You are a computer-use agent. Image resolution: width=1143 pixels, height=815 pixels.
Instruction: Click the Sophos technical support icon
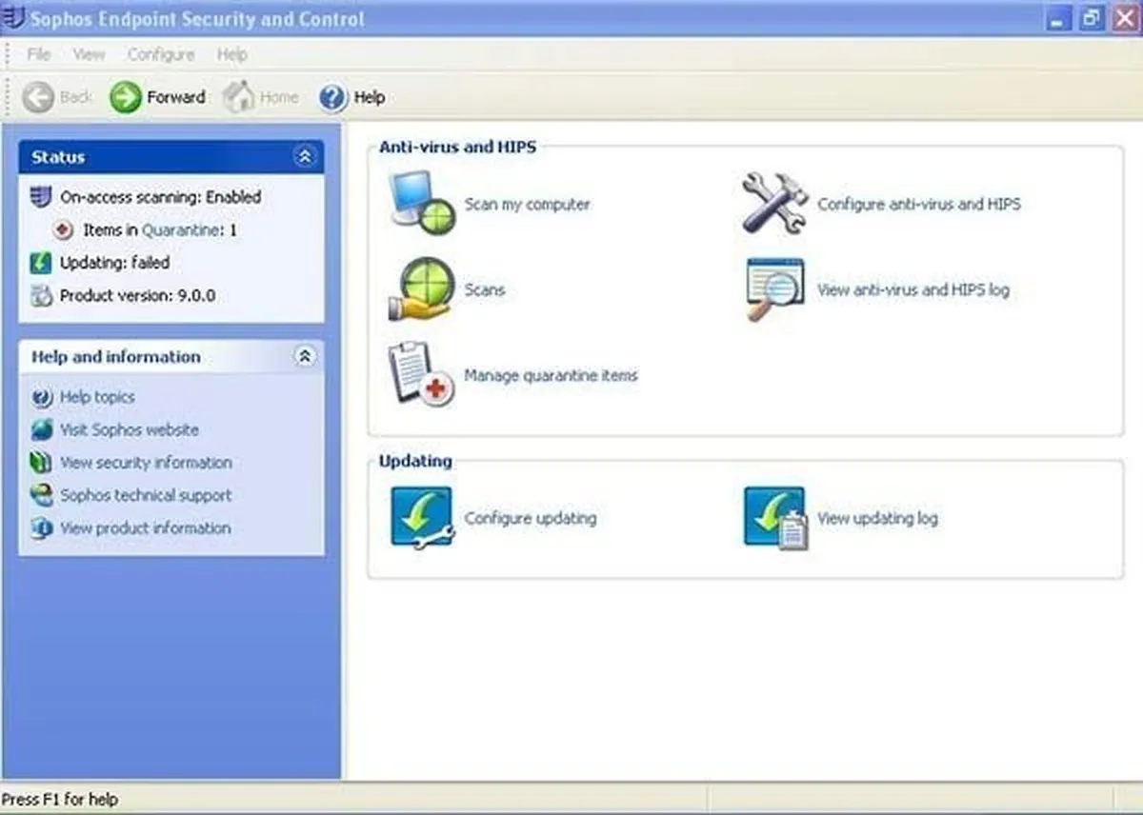click(42, 495)
